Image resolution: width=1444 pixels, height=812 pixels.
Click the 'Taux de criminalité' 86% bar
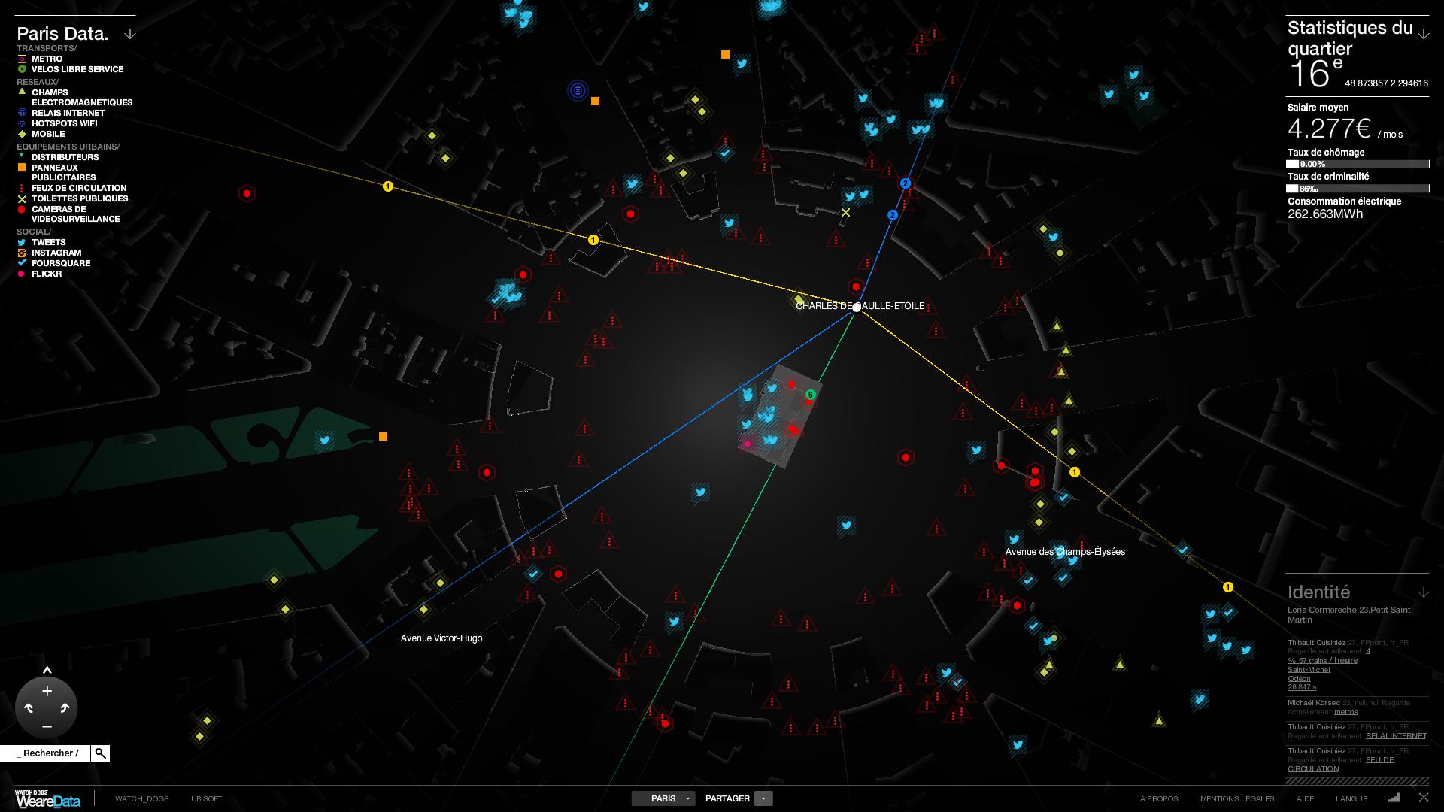pos(1358,189)
